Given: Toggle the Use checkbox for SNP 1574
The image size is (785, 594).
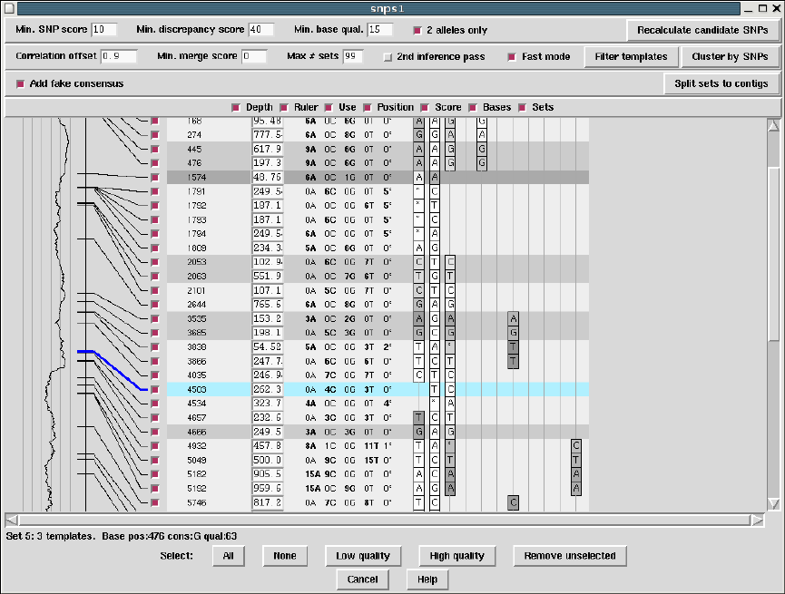Looking at the screenshot, I should (154, 178).
